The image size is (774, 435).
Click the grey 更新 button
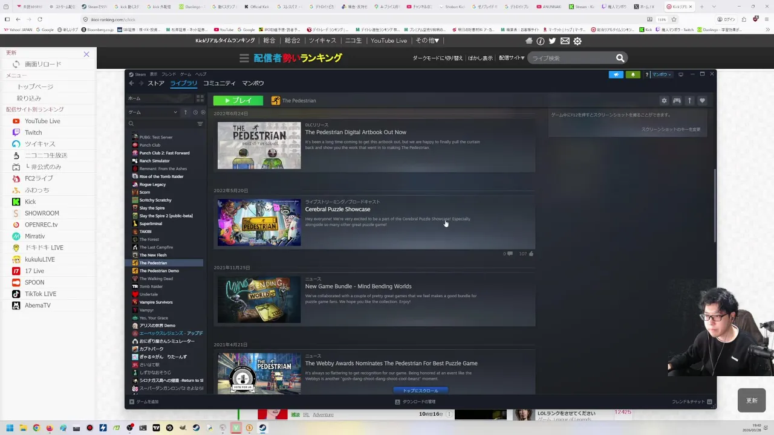coord(752,401)
